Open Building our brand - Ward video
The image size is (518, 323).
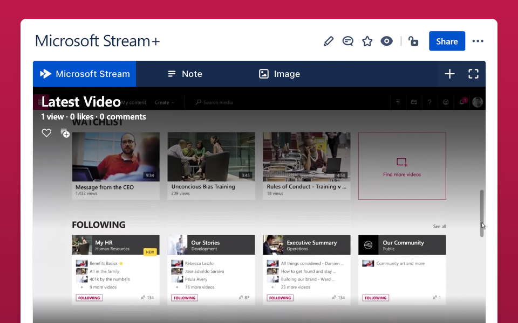coord(308,279)
